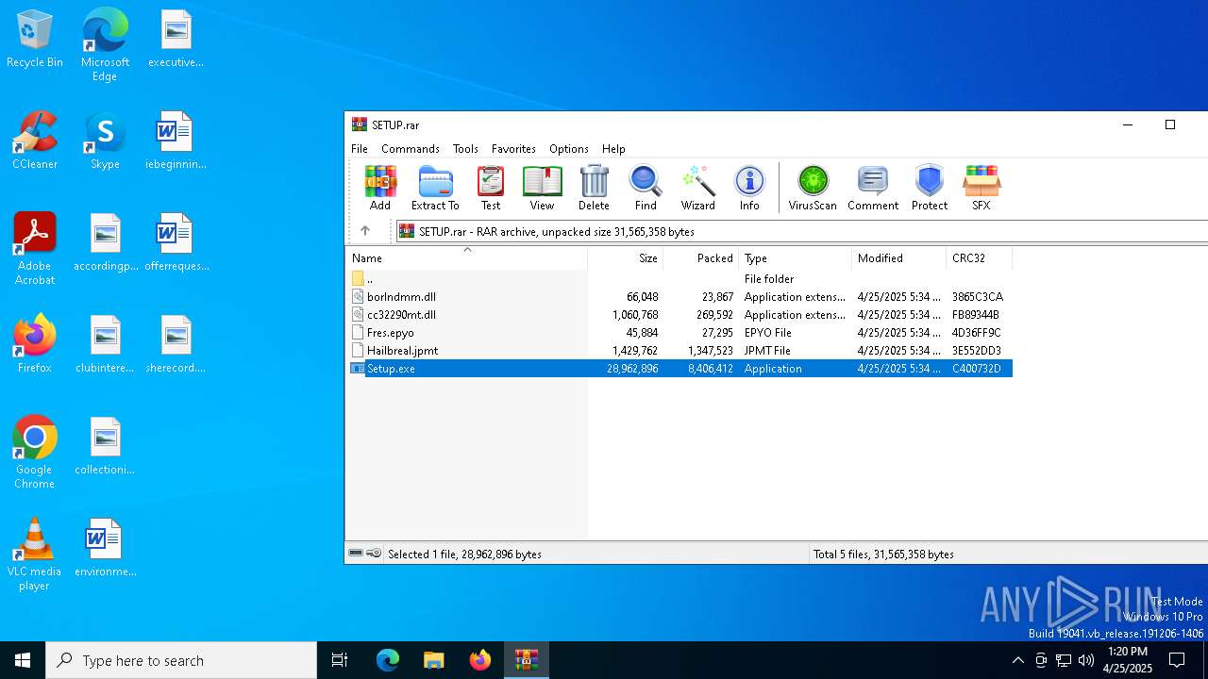Click the drive icon in the status bar
The width and height of the screenshot is (1208, 679).
356,554
